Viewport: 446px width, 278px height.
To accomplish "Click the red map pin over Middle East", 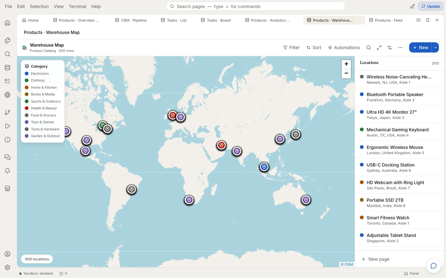I will pos(221,145).
